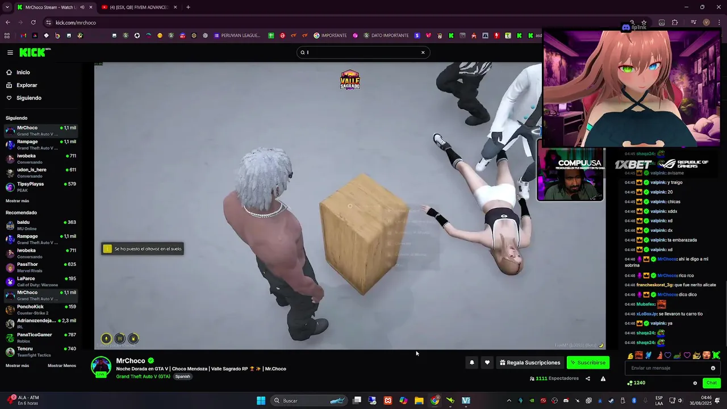This screenshot has width=727, height=409.
Task: Show hidden system tray icons chevron
Action: [x=509, y=400]
